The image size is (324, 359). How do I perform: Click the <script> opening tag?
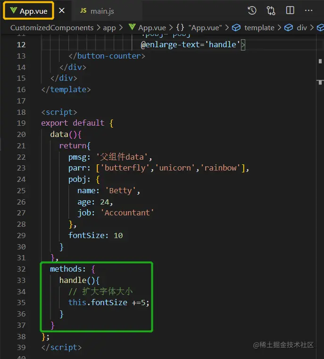[x=59, y=112]
